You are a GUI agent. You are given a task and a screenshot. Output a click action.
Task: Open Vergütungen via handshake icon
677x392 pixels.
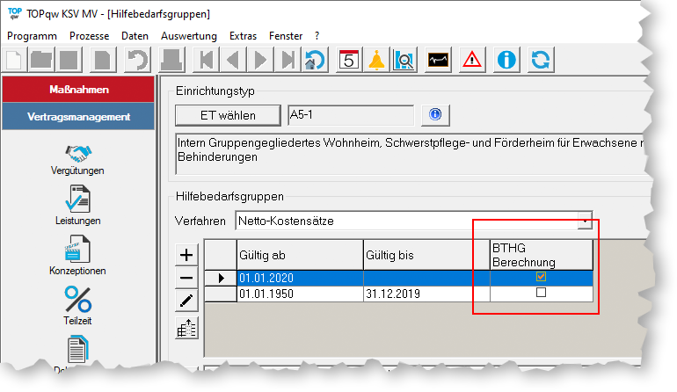78,160
